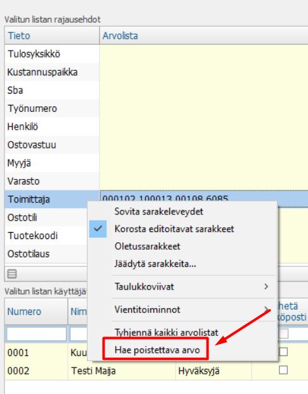Click the Toimittaja value list cell
Image resolution: width=308 pixels, height=394 pixels.
(x=203, y=197)
